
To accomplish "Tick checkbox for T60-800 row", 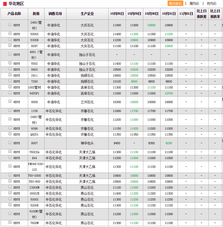I will tap(10, 181).
